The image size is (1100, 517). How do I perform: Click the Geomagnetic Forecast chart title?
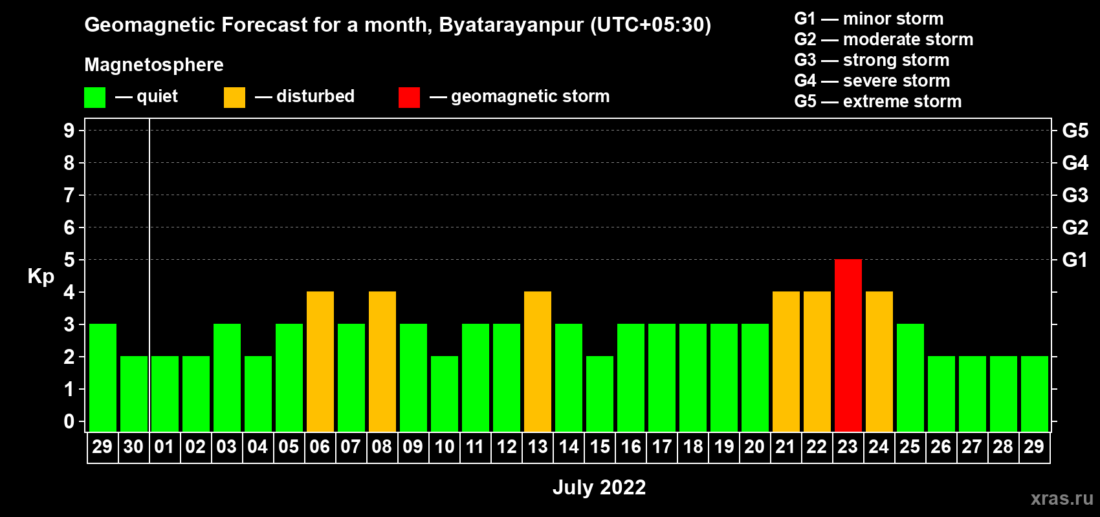pyautogui.click(x=397, y=25)
